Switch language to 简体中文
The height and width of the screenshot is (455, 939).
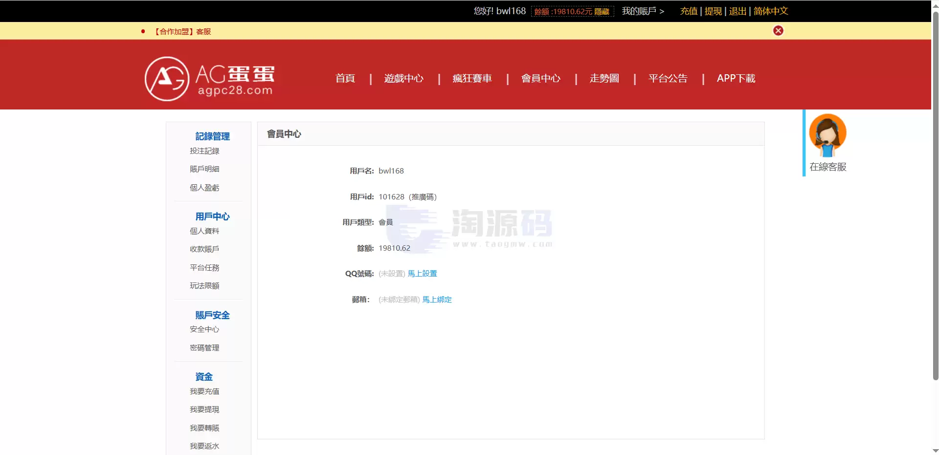[x=771, y=11]
